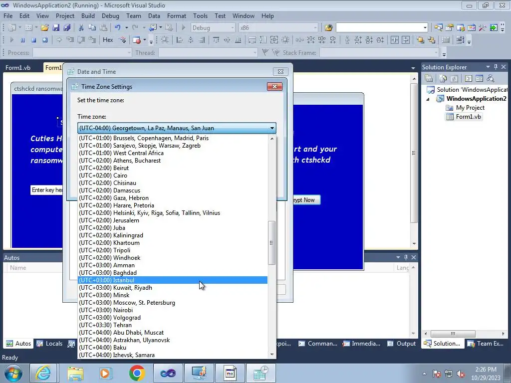Open the Autos panel position dropdown
511x383 pixels.
click(398, 257)
